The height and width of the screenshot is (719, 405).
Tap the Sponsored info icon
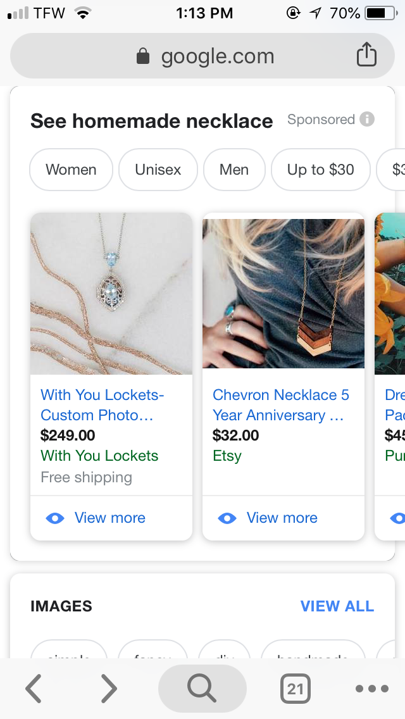pos(367,119)
